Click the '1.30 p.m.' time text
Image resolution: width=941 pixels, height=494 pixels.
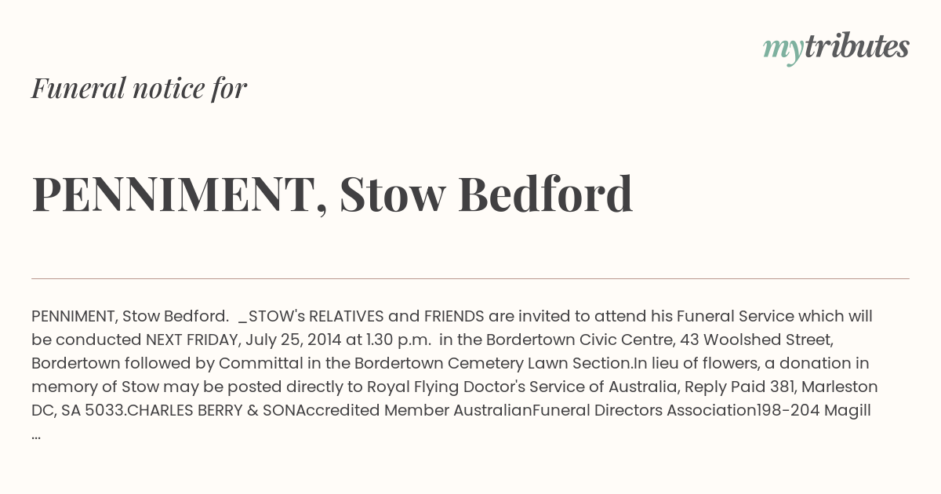tap(399, 340)
